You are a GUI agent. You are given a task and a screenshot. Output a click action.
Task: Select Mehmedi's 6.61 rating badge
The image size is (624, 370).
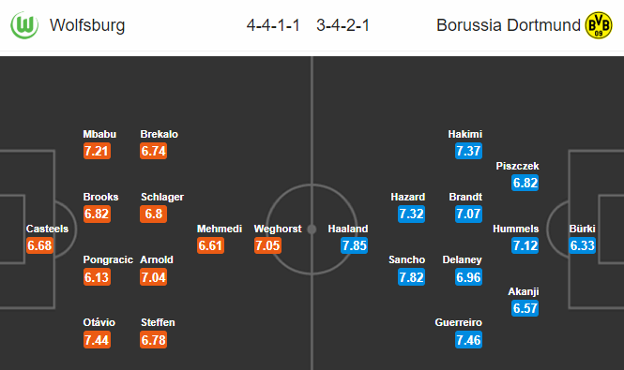210,245
